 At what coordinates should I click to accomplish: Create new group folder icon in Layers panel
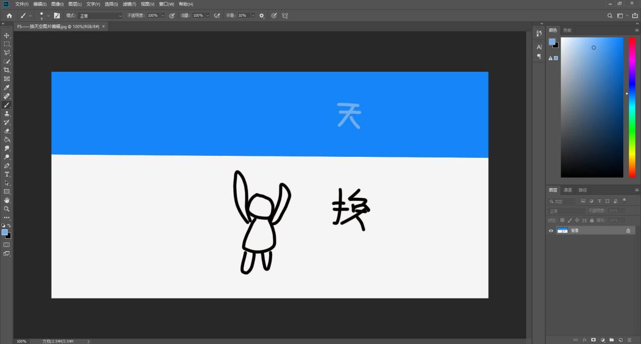click(x=611, y=340)
